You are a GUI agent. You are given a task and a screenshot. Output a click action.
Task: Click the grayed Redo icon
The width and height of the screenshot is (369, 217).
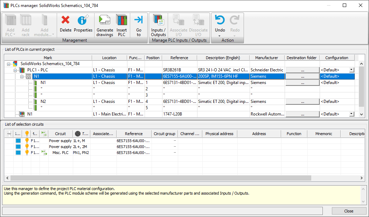[x=235, y=20]
